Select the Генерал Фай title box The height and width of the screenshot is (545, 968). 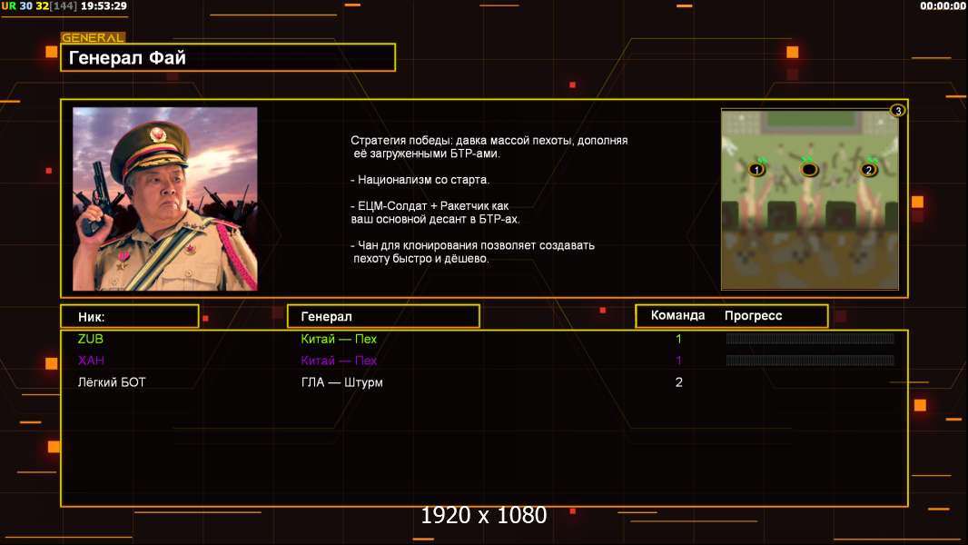[x=228, y=57]
